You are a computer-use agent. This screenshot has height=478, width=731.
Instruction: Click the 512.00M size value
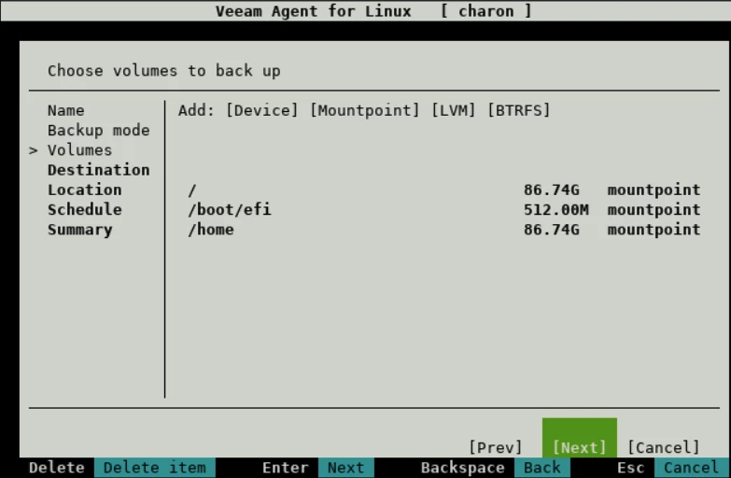pos(556,209)
